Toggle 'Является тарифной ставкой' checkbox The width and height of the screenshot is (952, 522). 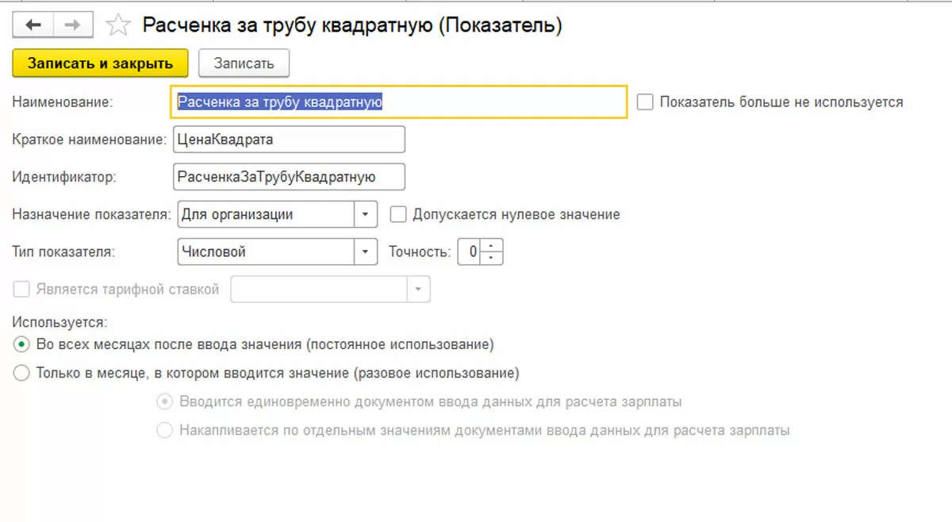pos(21,290)
